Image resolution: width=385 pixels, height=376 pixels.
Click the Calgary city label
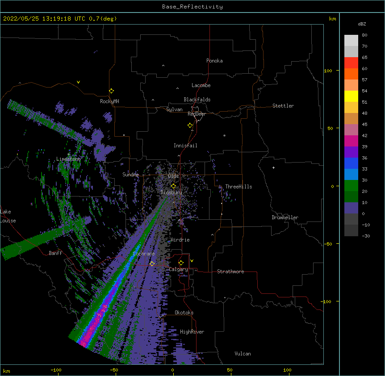pyautogui.click(x=178, y=269)
